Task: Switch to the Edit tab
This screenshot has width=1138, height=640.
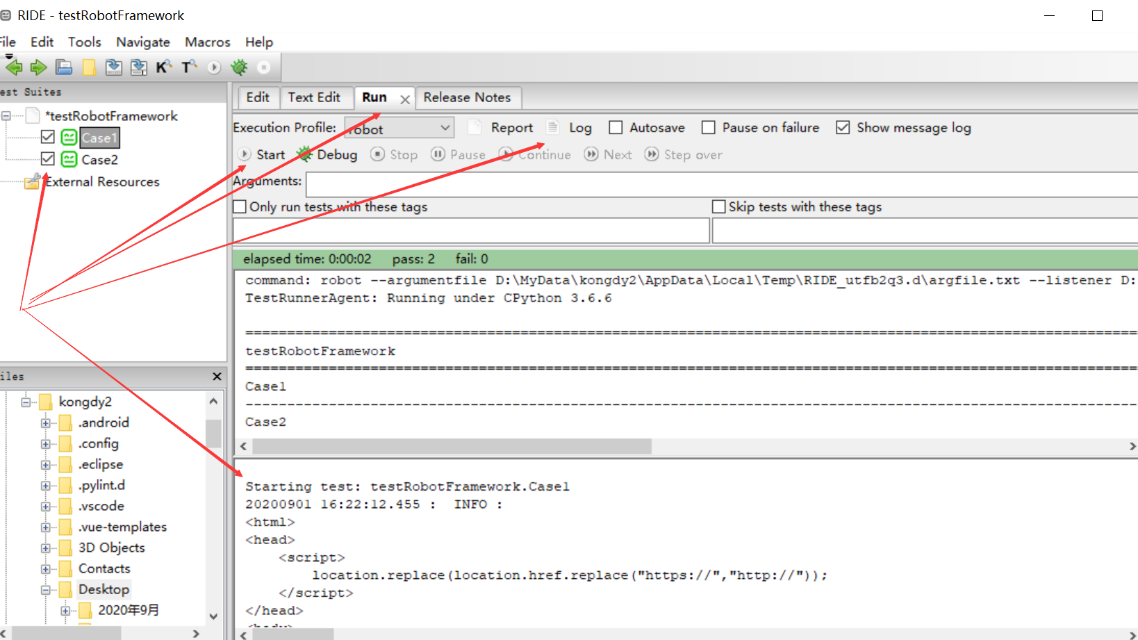Action: point(257,97)
